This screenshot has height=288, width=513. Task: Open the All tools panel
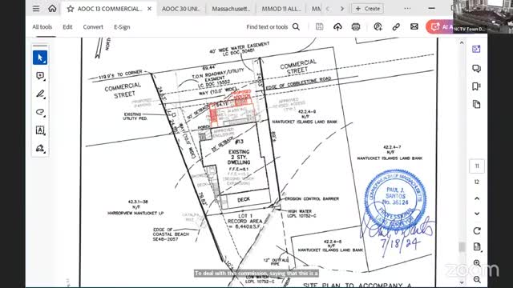[x=42, y=27]
